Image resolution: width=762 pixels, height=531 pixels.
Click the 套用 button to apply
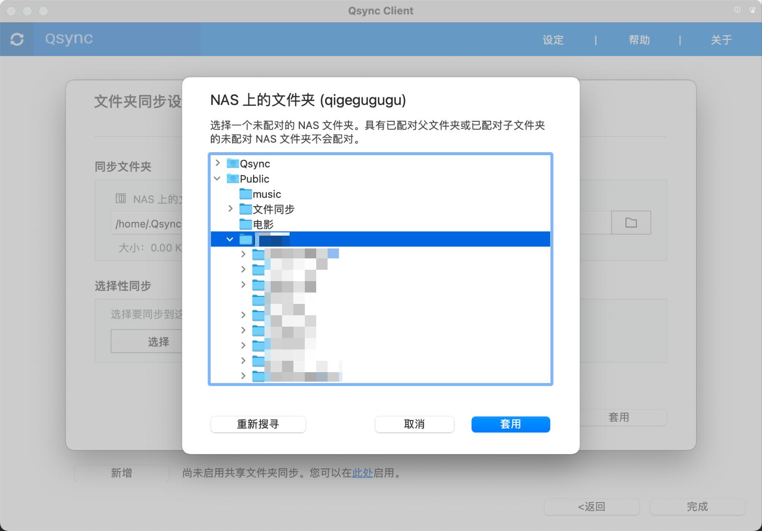pyautogui.click(x=510, y=424)
